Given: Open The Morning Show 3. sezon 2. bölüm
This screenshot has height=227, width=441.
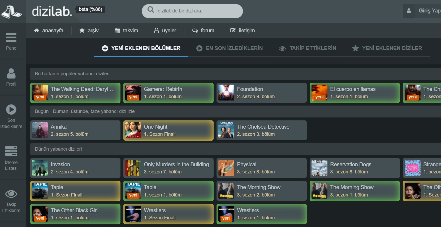Looking at the screenshot, I should (262, 191).
